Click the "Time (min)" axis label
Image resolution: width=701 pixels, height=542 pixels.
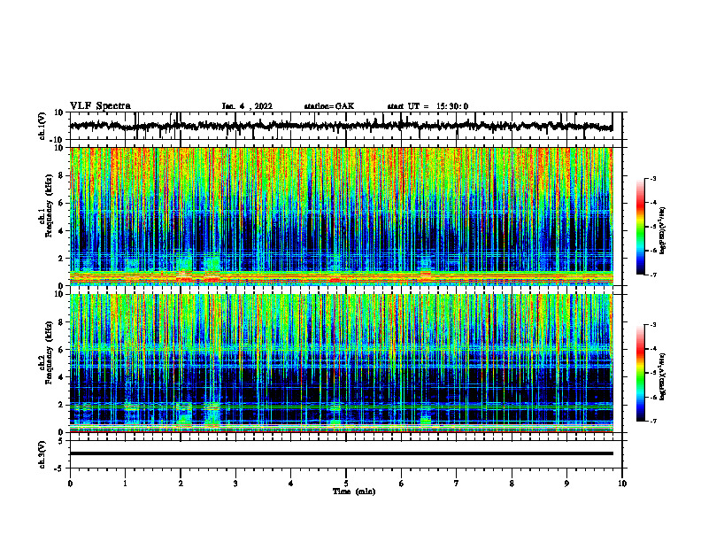click(354, 492)
